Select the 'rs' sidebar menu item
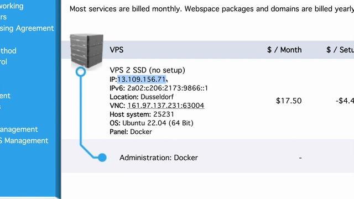The image size is (354, 199). (x=3, y=17)
